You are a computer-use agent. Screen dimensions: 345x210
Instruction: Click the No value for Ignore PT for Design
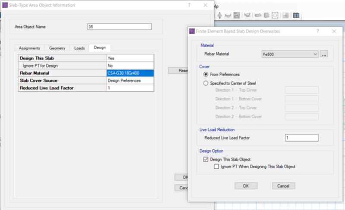[130, 66]
